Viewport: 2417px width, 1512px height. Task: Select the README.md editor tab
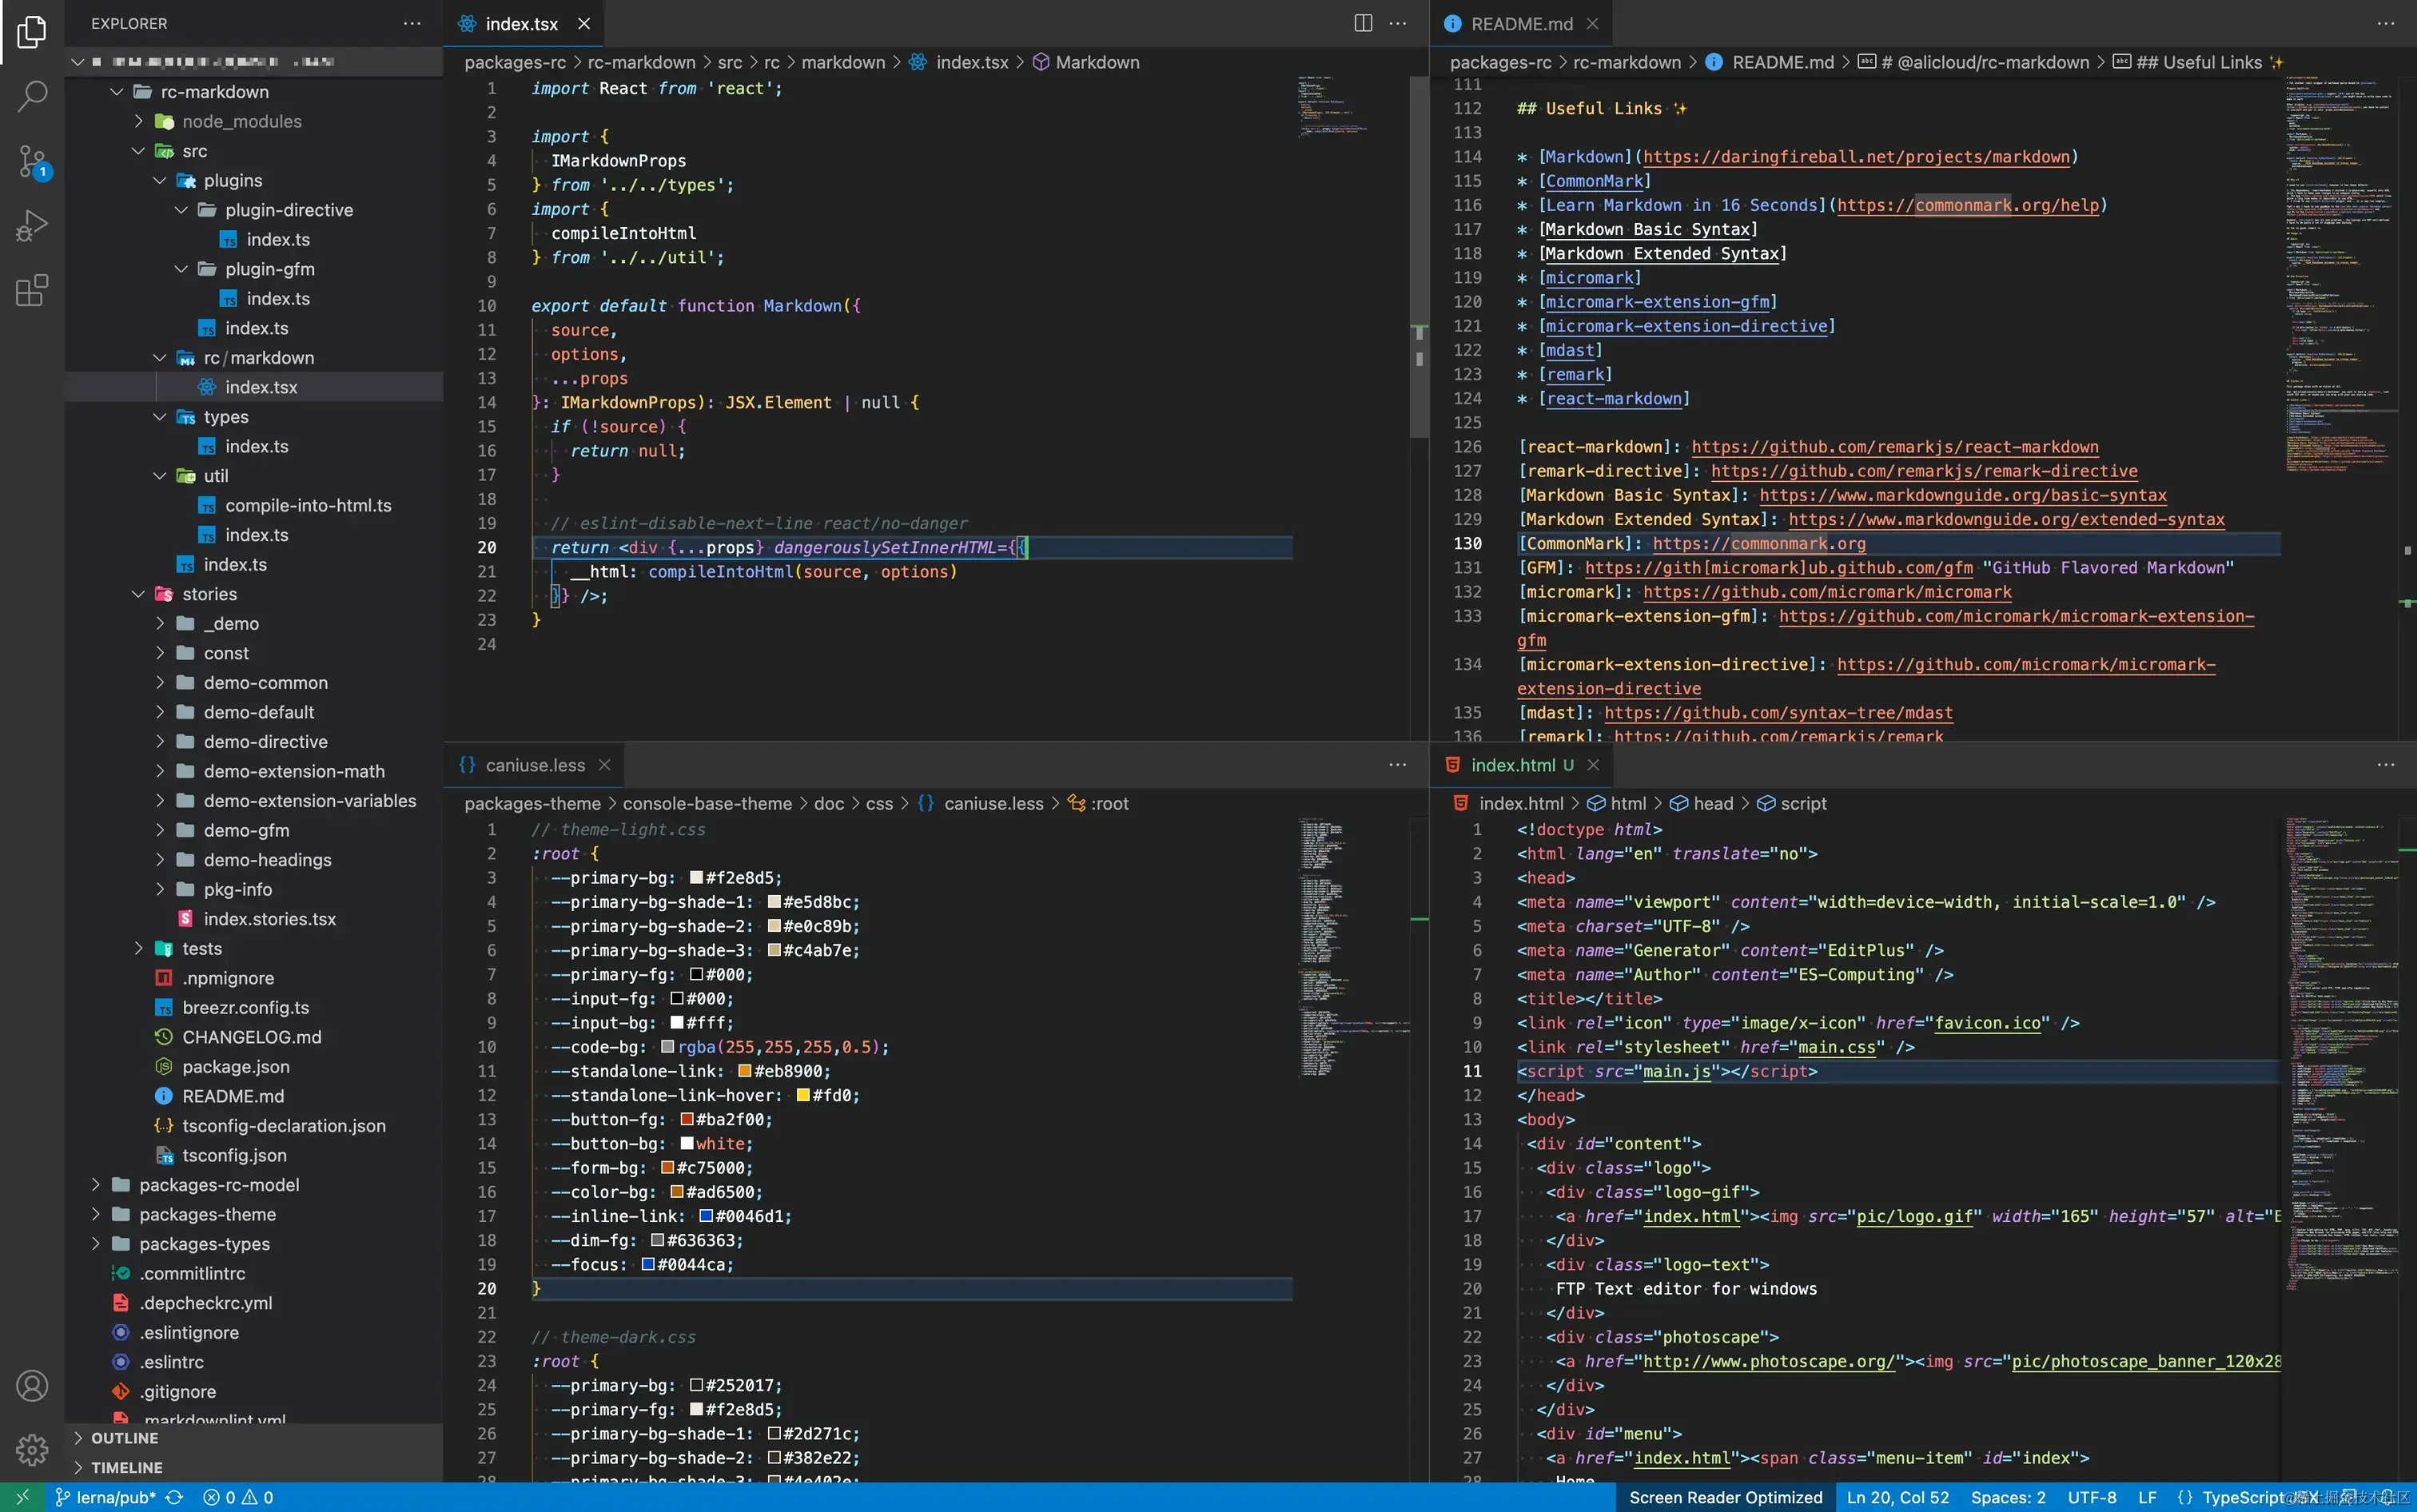pos(1521,23)
